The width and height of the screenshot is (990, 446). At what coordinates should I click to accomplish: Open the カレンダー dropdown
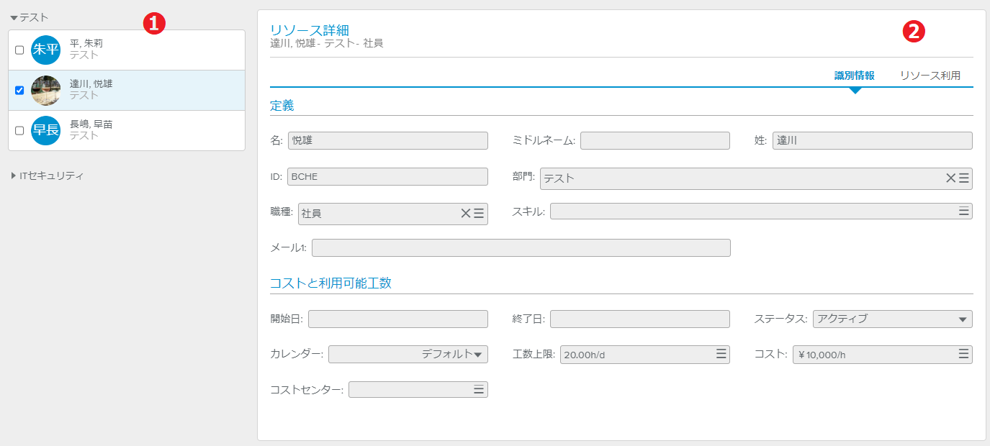[x=408, y=354]
